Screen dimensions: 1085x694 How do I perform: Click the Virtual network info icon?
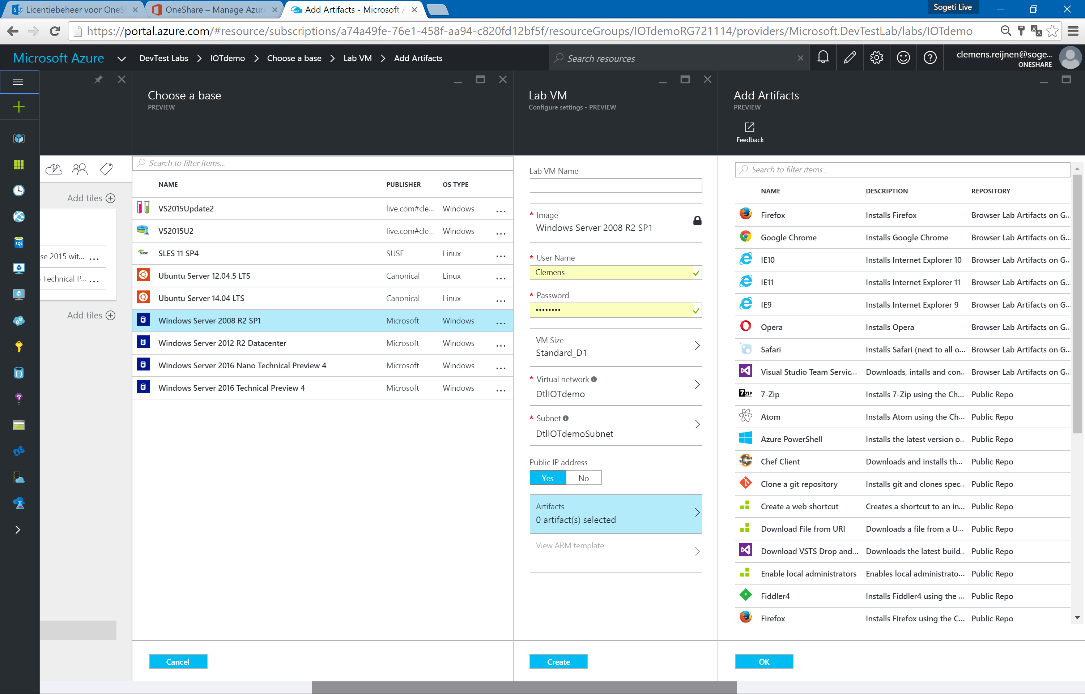(593, 379)
